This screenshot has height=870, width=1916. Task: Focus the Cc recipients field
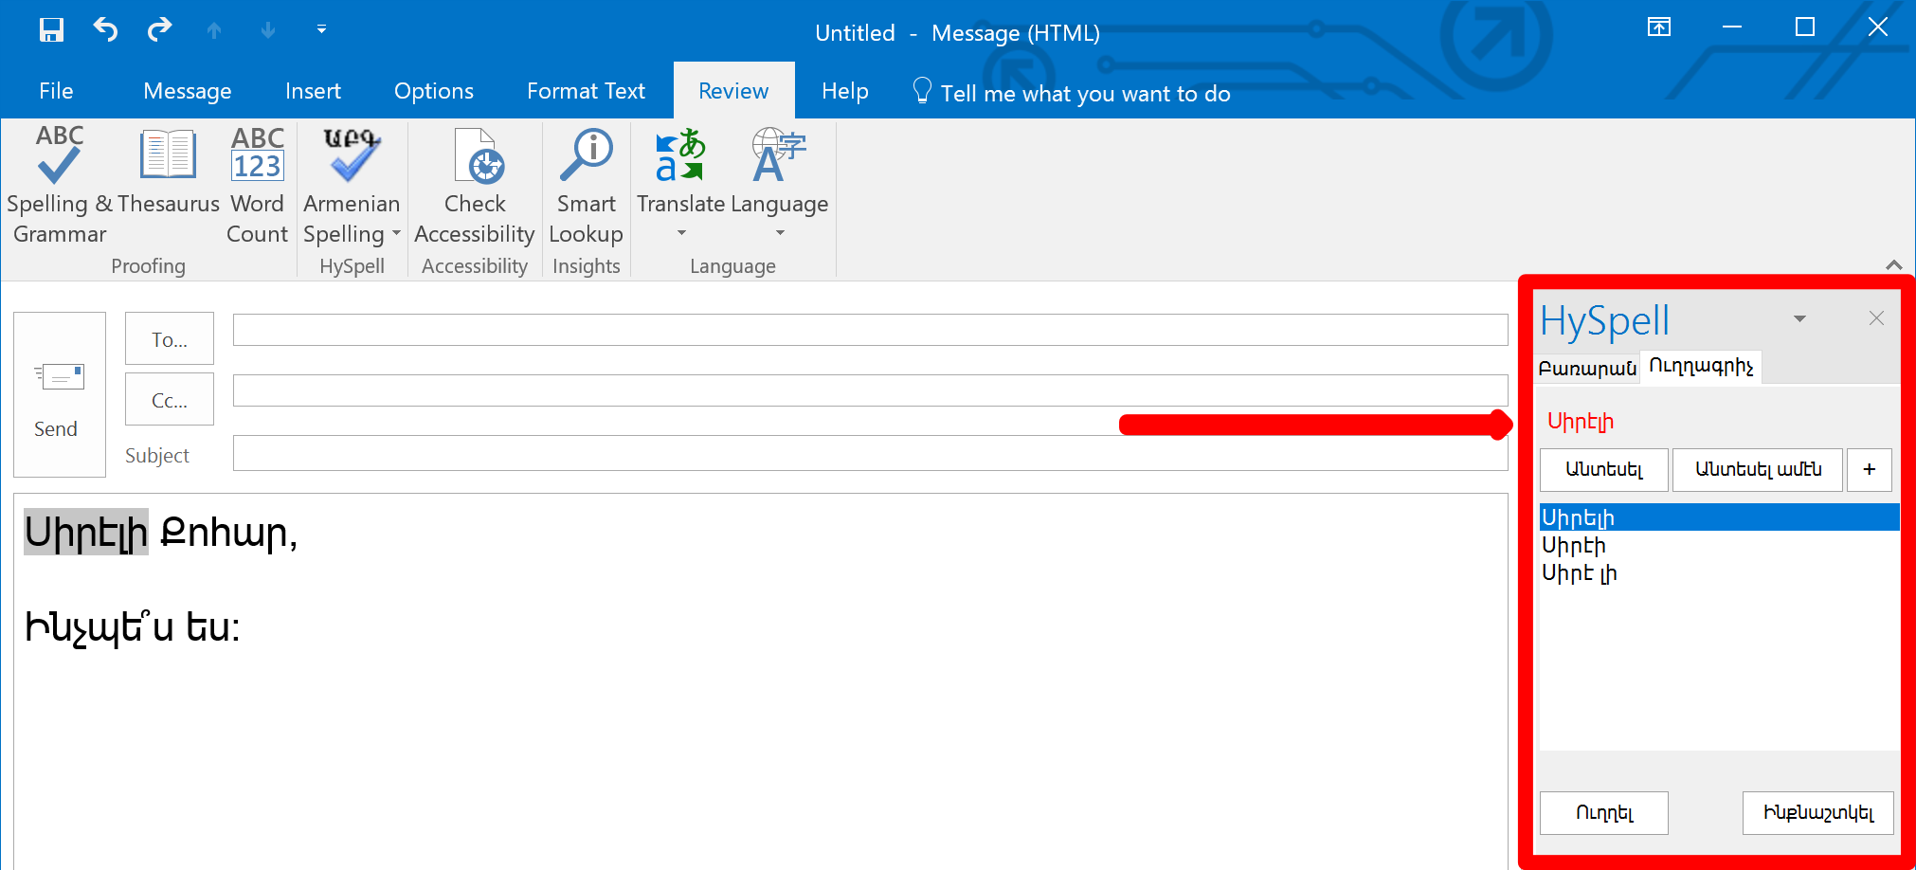click(870, 390)
